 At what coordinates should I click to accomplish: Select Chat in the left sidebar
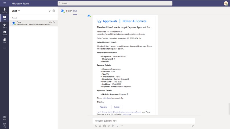click(x=5, y=18)
